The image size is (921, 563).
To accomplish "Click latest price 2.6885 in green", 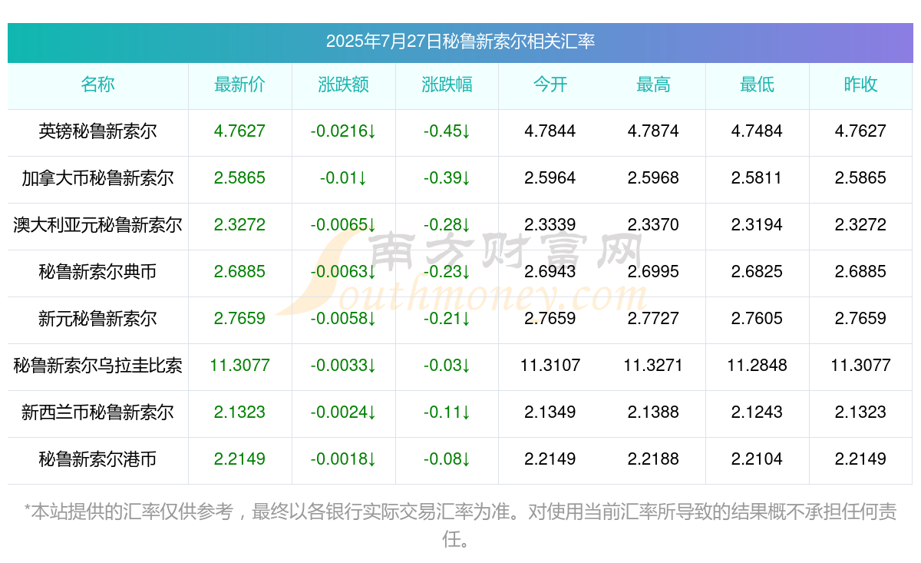I will (x=239, y=272).
